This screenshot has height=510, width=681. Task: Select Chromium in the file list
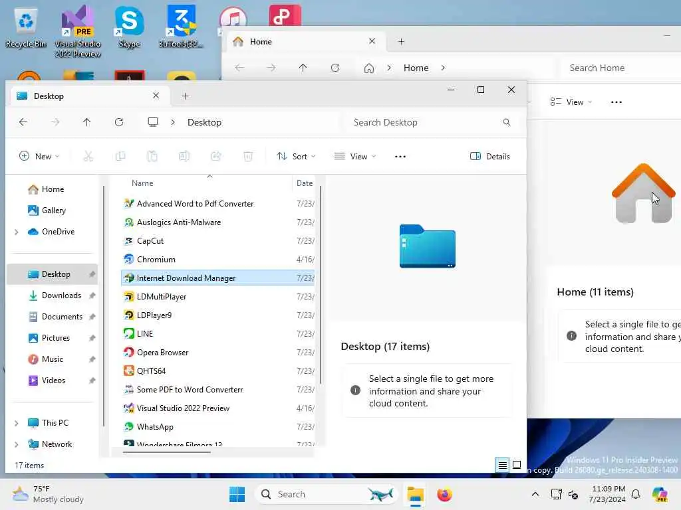pos(217,260)
